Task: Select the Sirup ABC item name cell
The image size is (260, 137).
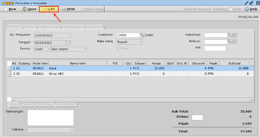Action: click(78, 74)
